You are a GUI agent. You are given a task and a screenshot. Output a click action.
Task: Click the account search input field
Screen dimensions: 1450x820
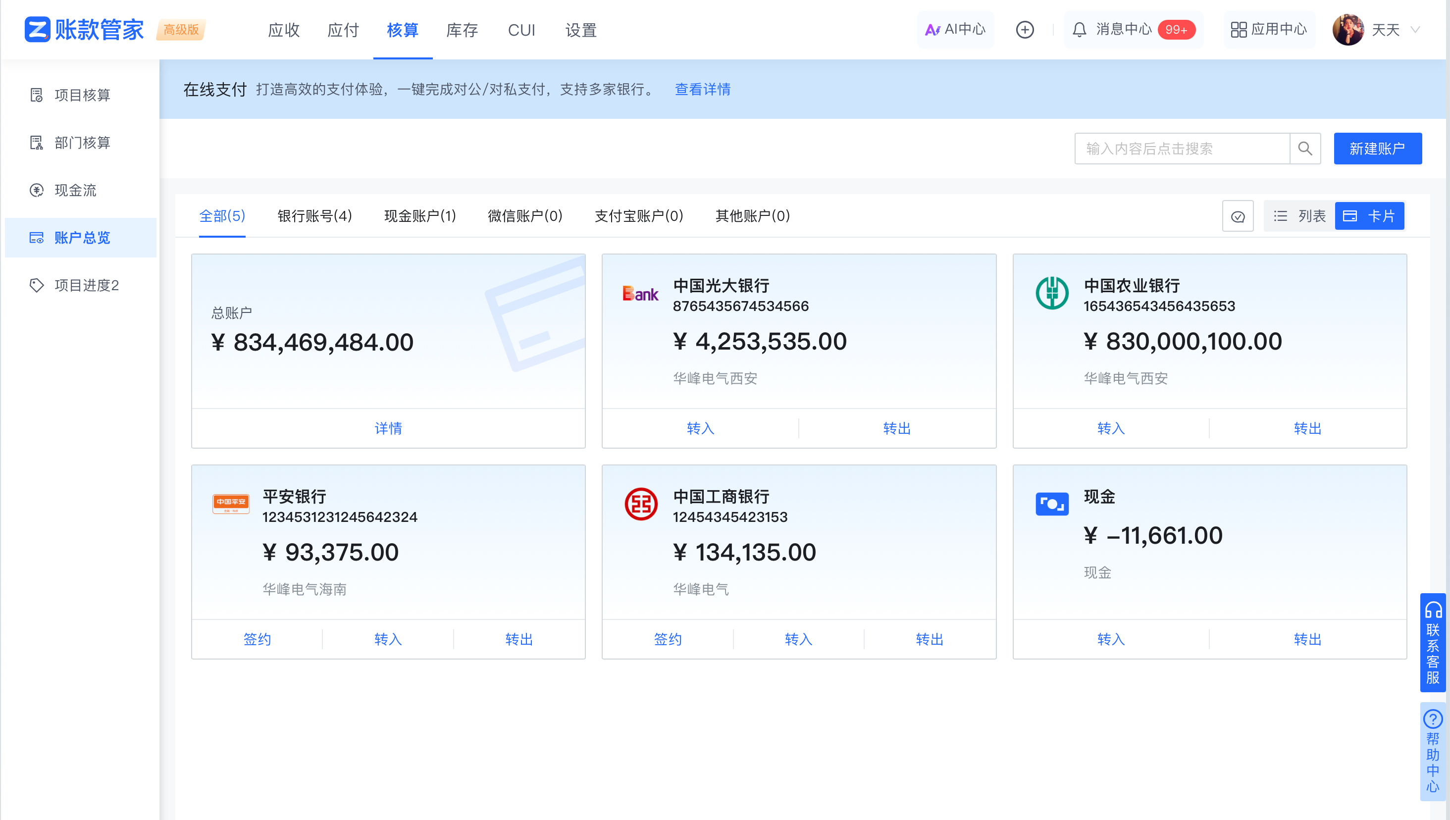(1182, 149)
